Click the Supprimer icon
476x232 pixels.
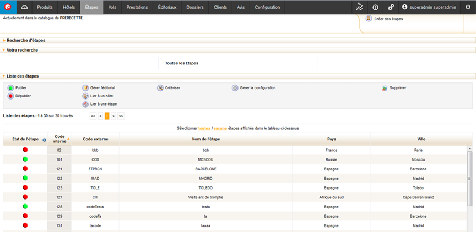[x=385, y=87]
